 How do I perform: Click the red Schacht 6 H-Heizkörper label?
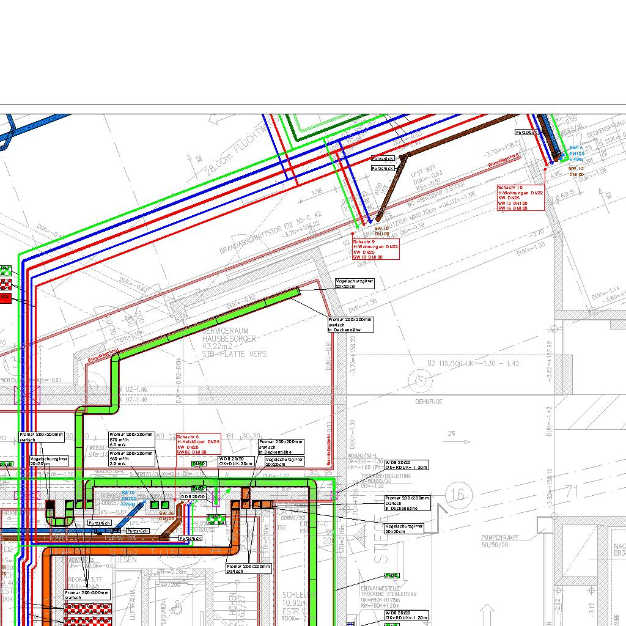tap(199, 444)
